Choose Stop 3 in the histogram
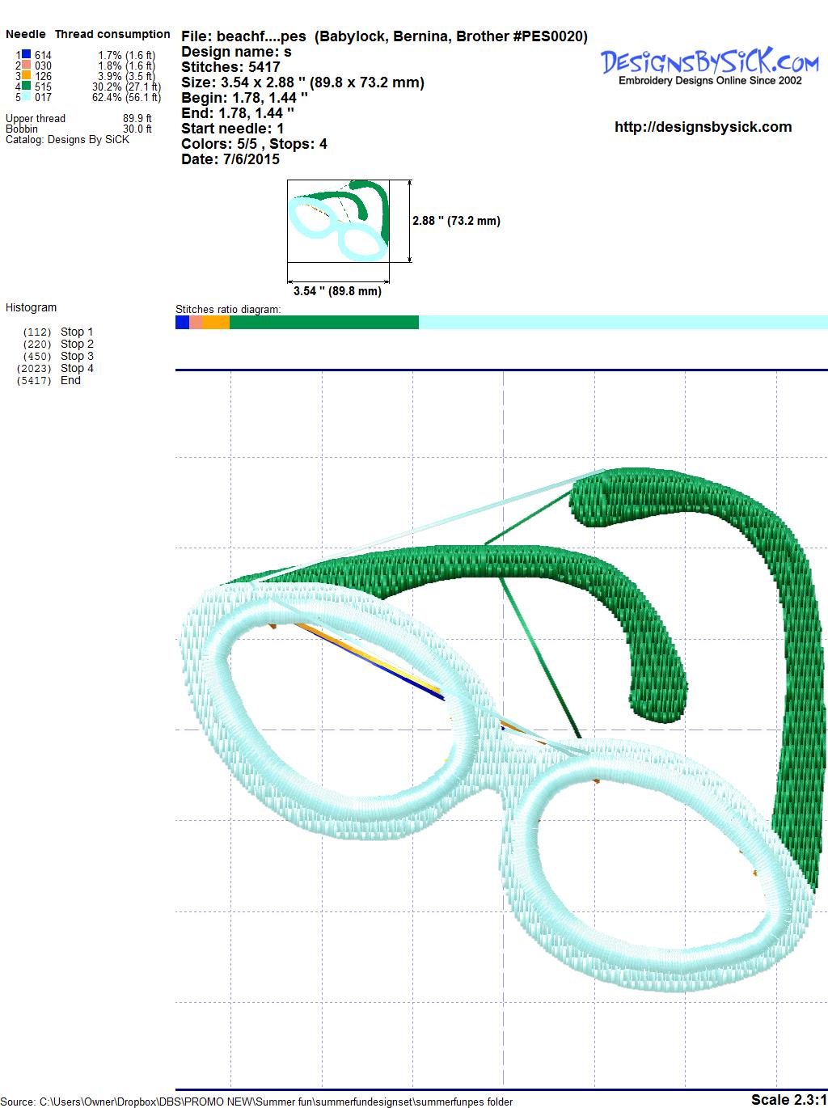Image resolution: width=828 pixels, height=1108 pixels. (77, 356)
